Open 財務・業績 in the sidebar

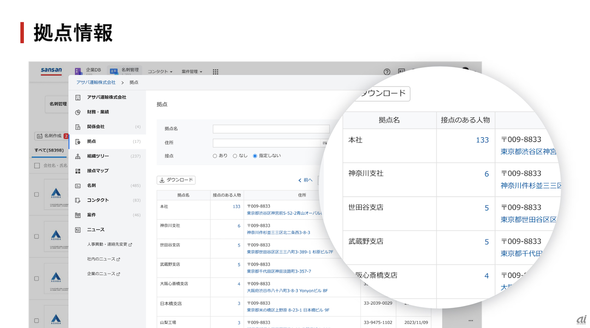98,112
